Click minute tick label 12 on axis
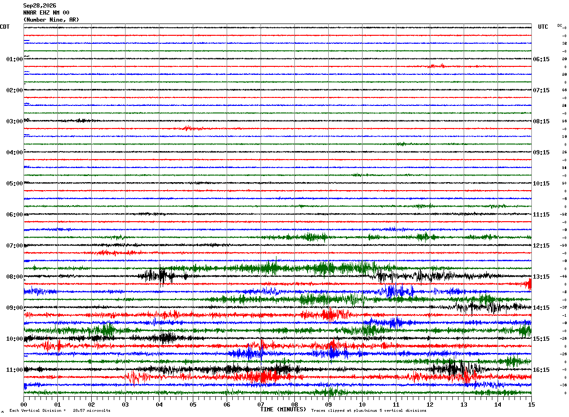 click(430, 404)
